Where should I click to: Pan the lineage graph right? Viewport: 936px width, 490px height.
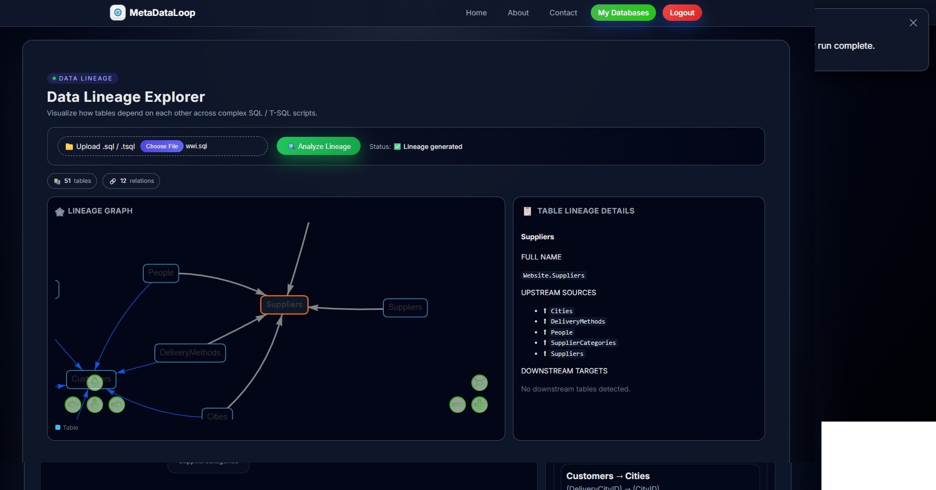[117, 405]
